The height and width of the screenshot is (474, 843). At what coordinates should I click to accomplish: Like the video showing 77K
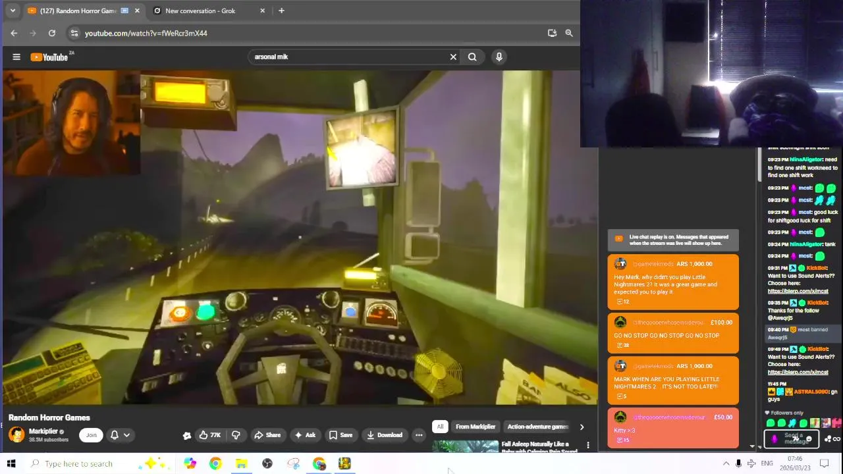(x=209, y=435)
